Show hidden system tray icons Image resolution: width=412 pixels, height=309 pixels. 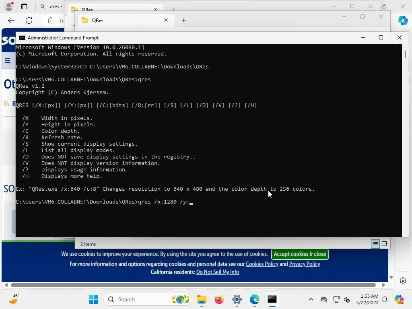tap(311, 299)
